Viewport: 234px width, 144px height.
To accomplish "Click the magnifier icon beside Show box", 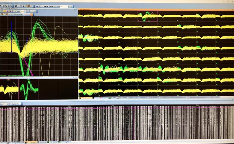I will pos(71,7).
